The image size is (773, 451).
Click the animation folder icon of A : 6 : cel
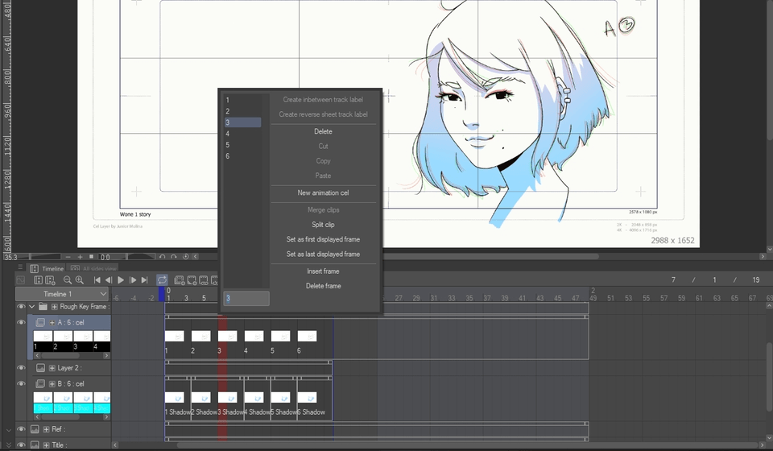click(x=40, y=322)
